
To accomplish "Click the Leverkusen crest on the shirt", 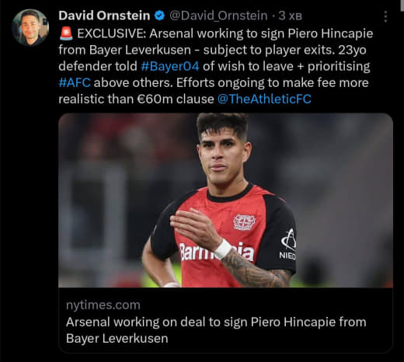I will 244,222.
